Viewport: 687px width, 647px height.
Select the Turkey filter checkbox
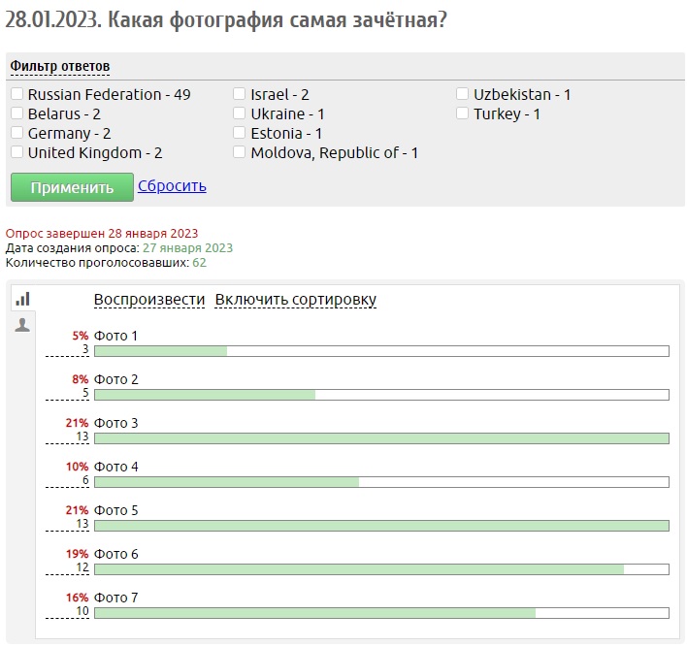tap(463, 114)
